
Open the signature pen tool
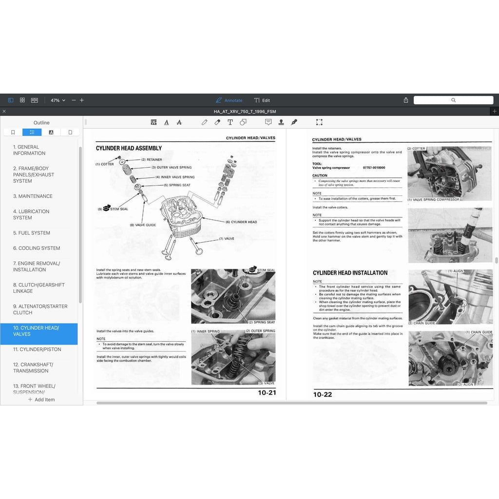tap(294, 122)
